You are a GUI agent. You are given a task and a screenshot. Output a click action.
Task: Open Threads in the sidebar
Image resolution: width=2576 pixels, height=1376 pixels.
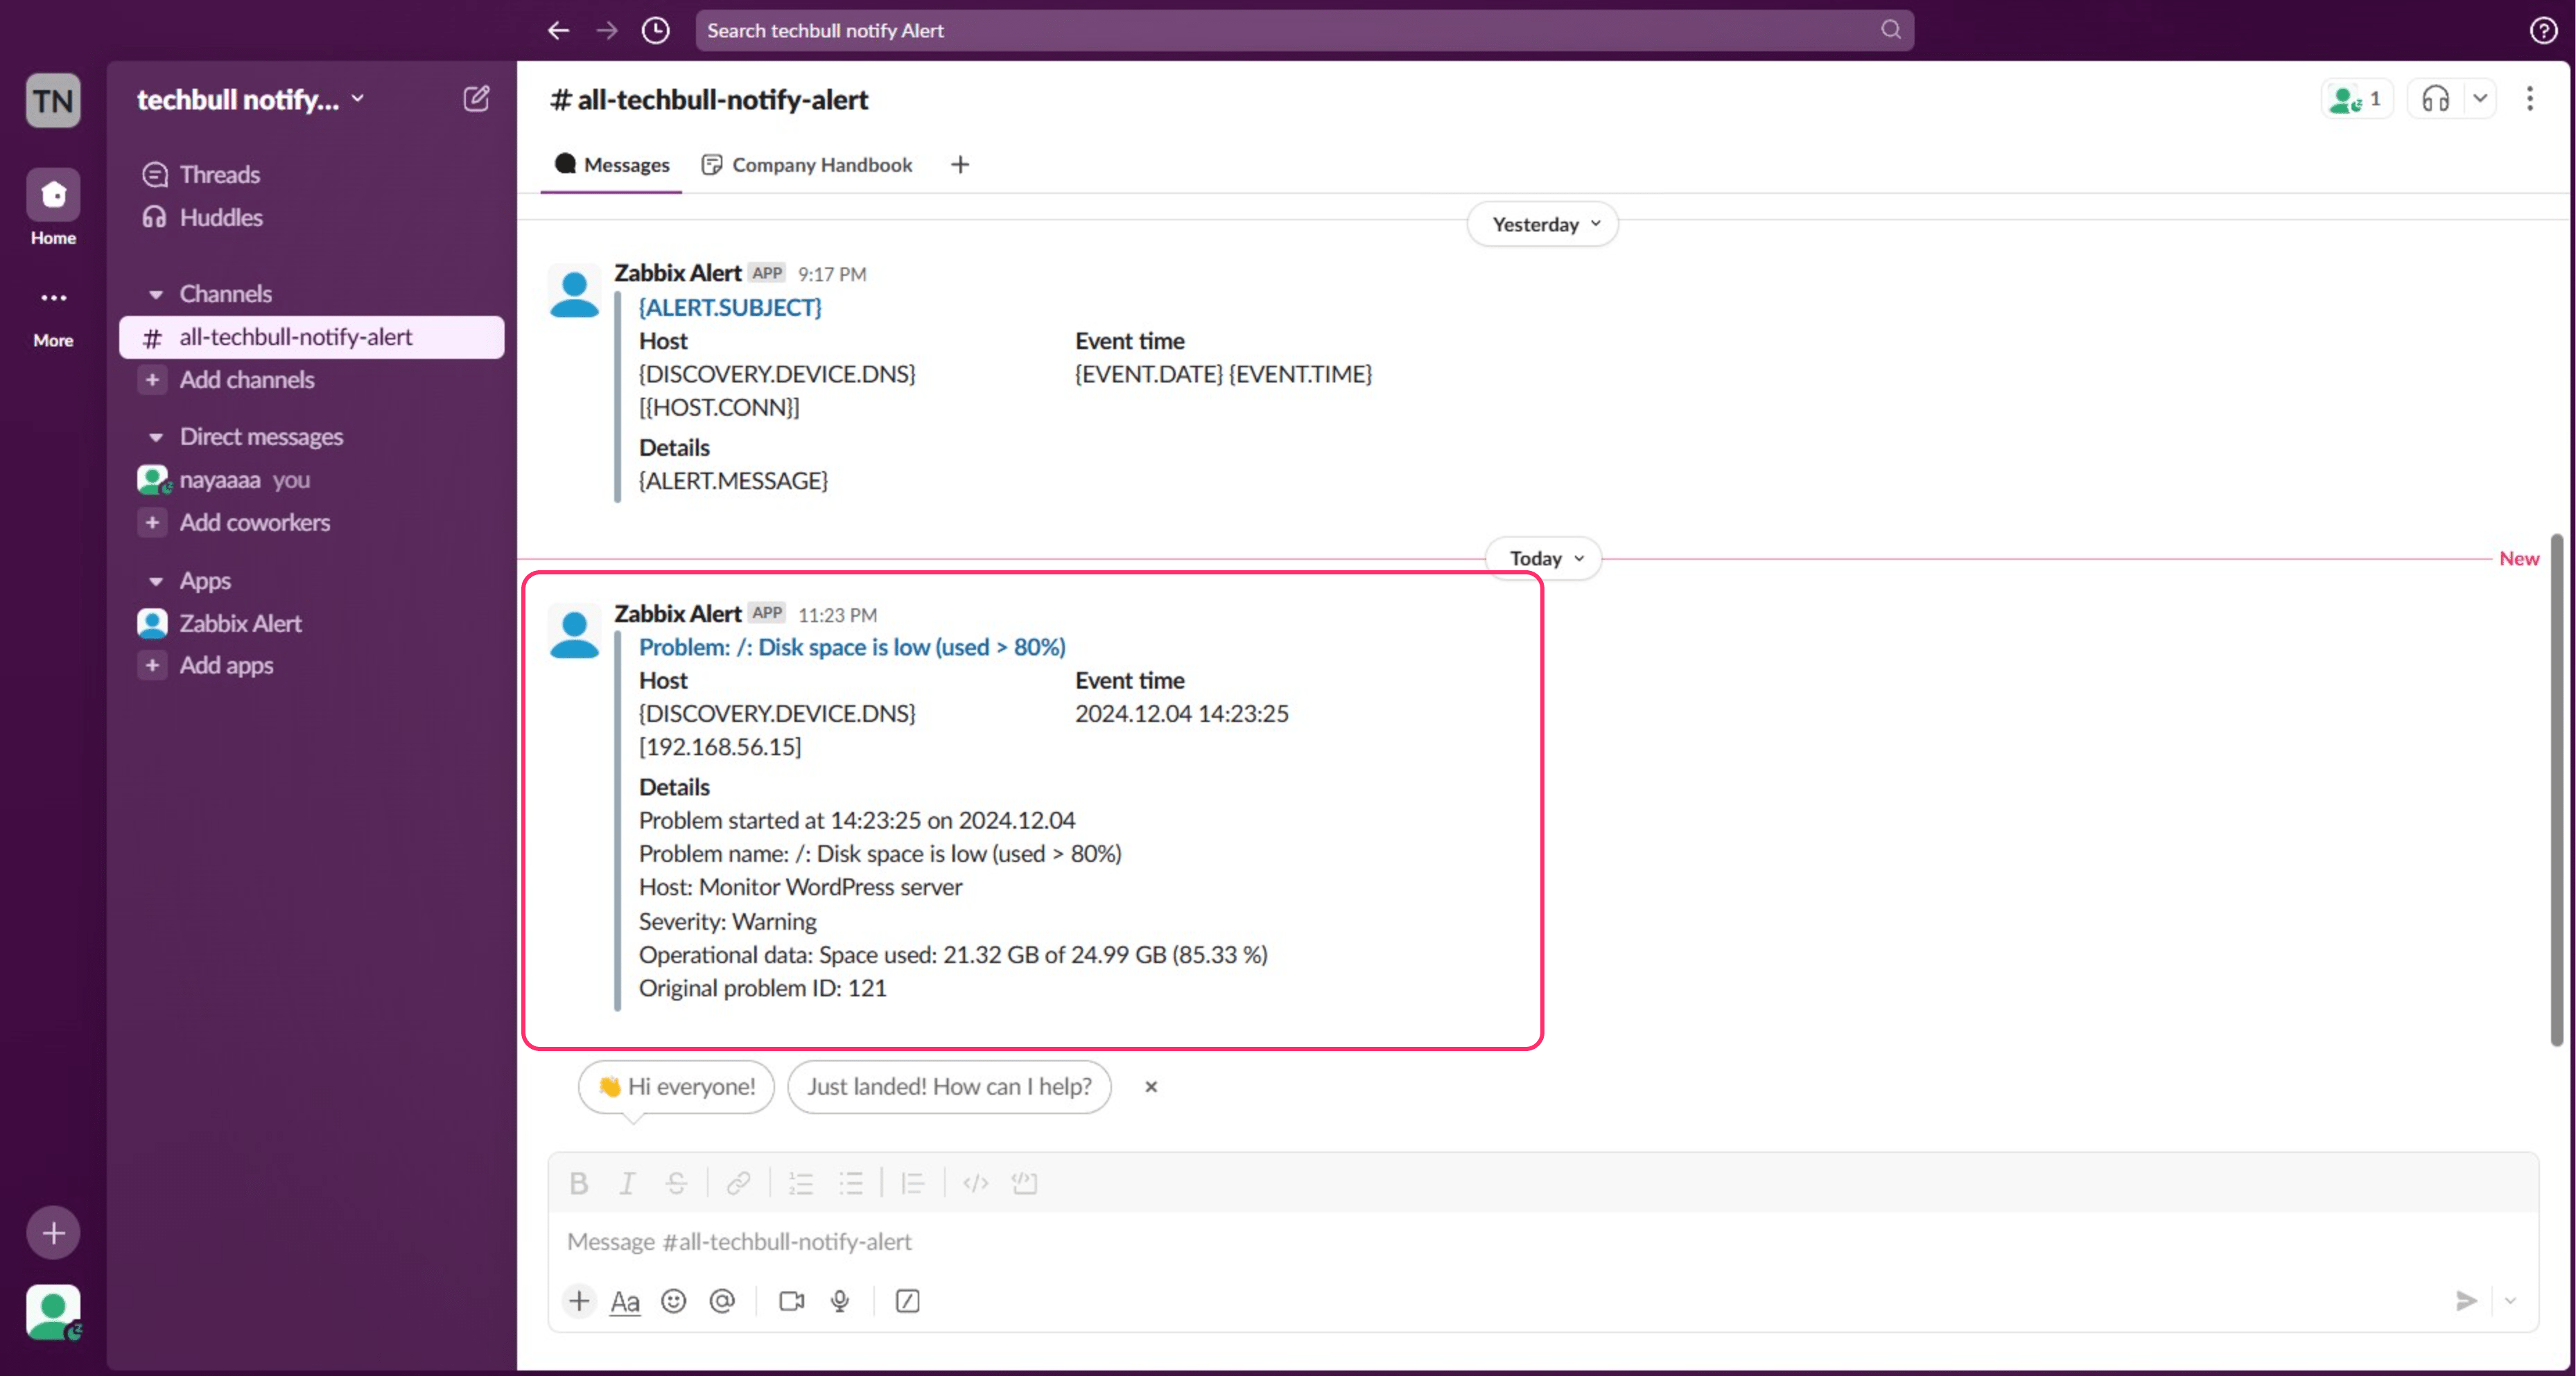click(x=219, y=174)
